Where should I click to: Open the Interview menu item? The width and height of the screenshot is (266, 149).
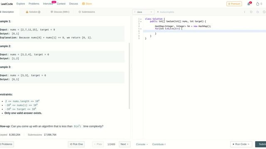pyautogui.click(x=48, y=4)
